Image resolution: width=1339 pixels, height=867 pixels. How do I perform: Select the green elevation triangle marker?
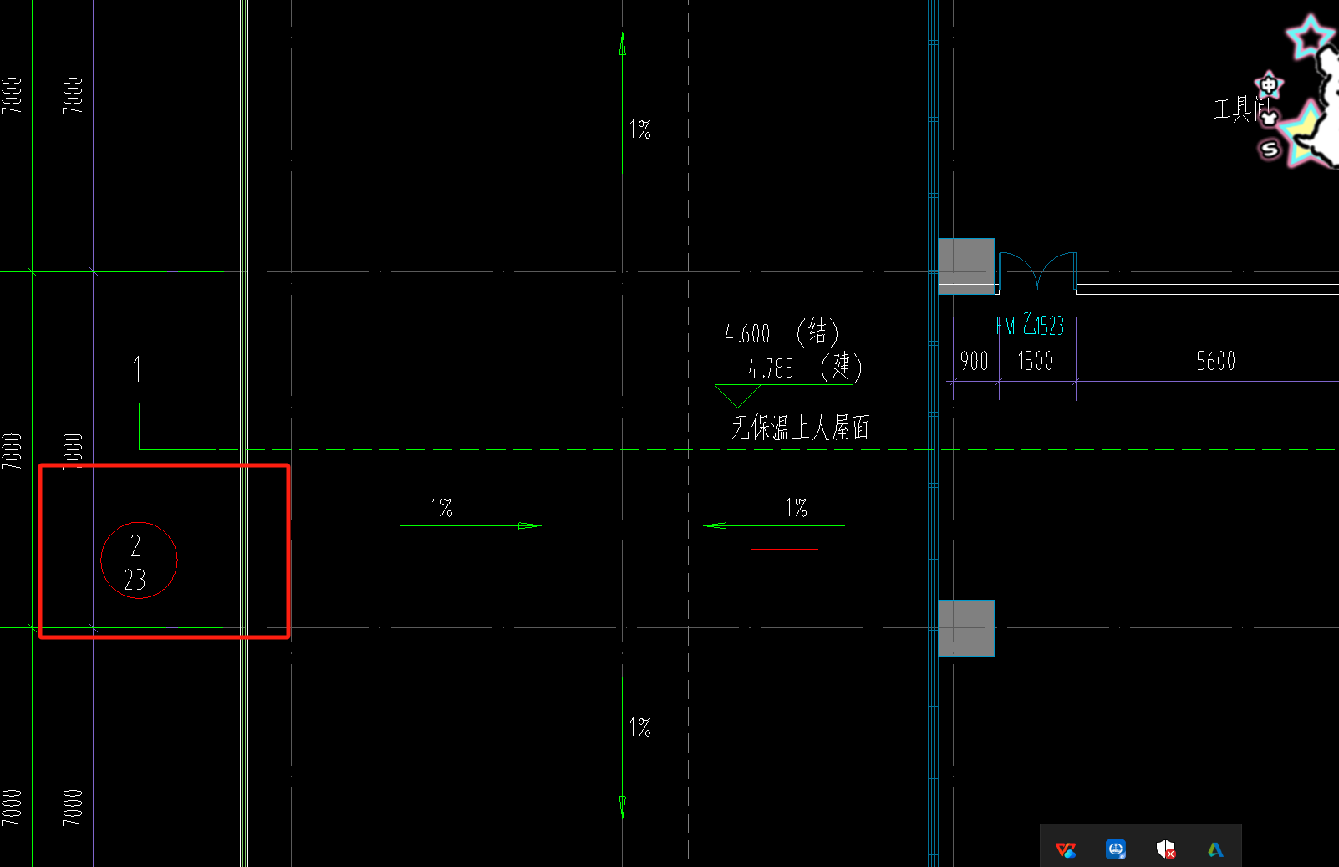point(737,396)
